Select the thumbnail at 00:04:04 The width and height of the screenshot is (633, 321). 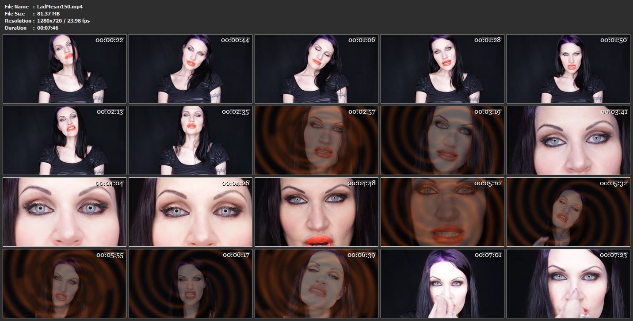tap(65, 212)
